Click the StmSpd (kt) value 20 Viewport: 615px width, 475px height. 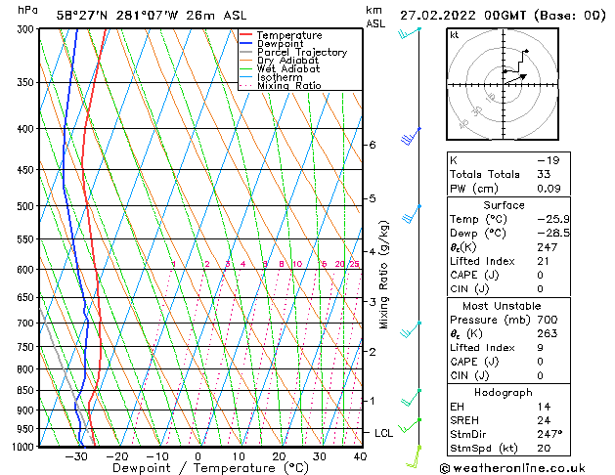tap(544, 448)
